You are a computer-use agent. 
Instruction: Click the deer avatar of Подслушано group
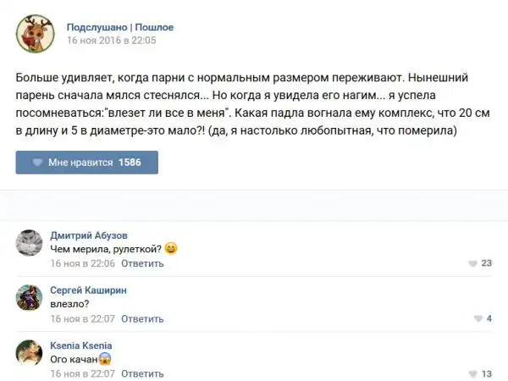coord(35,32)
